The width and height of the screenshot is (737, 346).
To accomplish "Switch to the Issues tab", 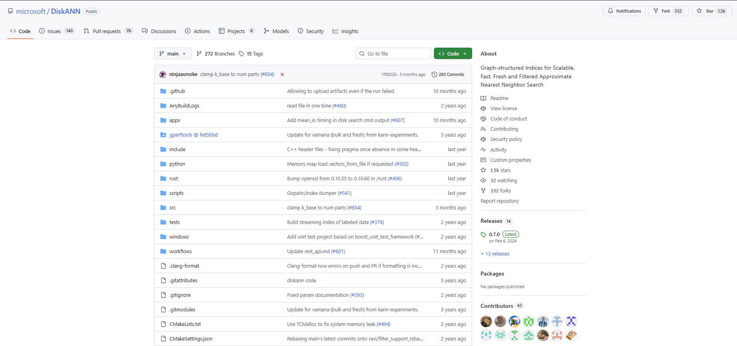I will click(x=54, y=31).
